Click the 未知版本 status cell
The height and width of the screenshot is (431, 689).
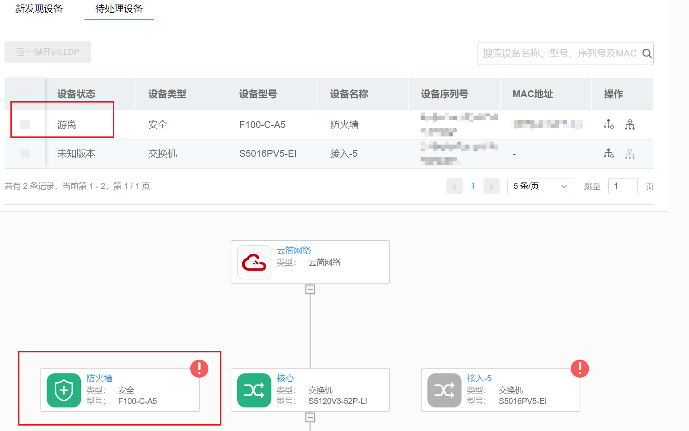point(76,154)
